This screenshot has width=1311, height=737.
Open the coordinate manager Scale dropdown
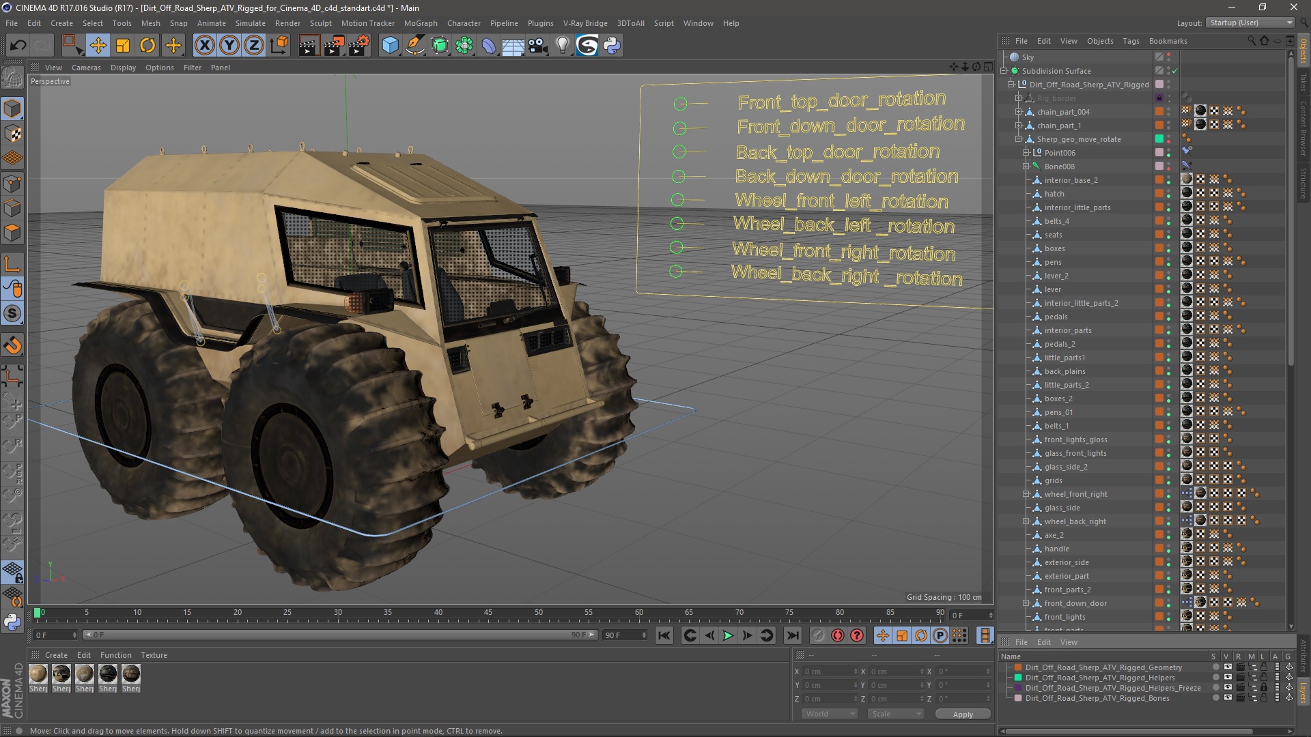[895, 714]
